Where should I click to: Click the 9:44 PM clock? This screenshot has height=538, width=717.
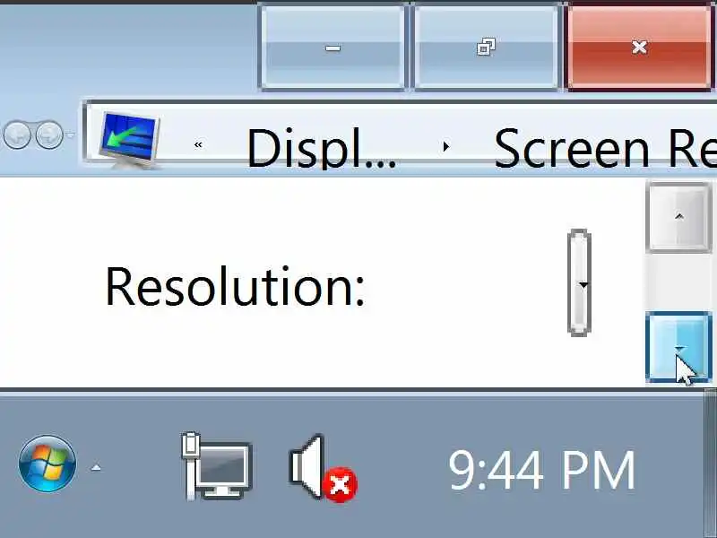click(542, 470)
